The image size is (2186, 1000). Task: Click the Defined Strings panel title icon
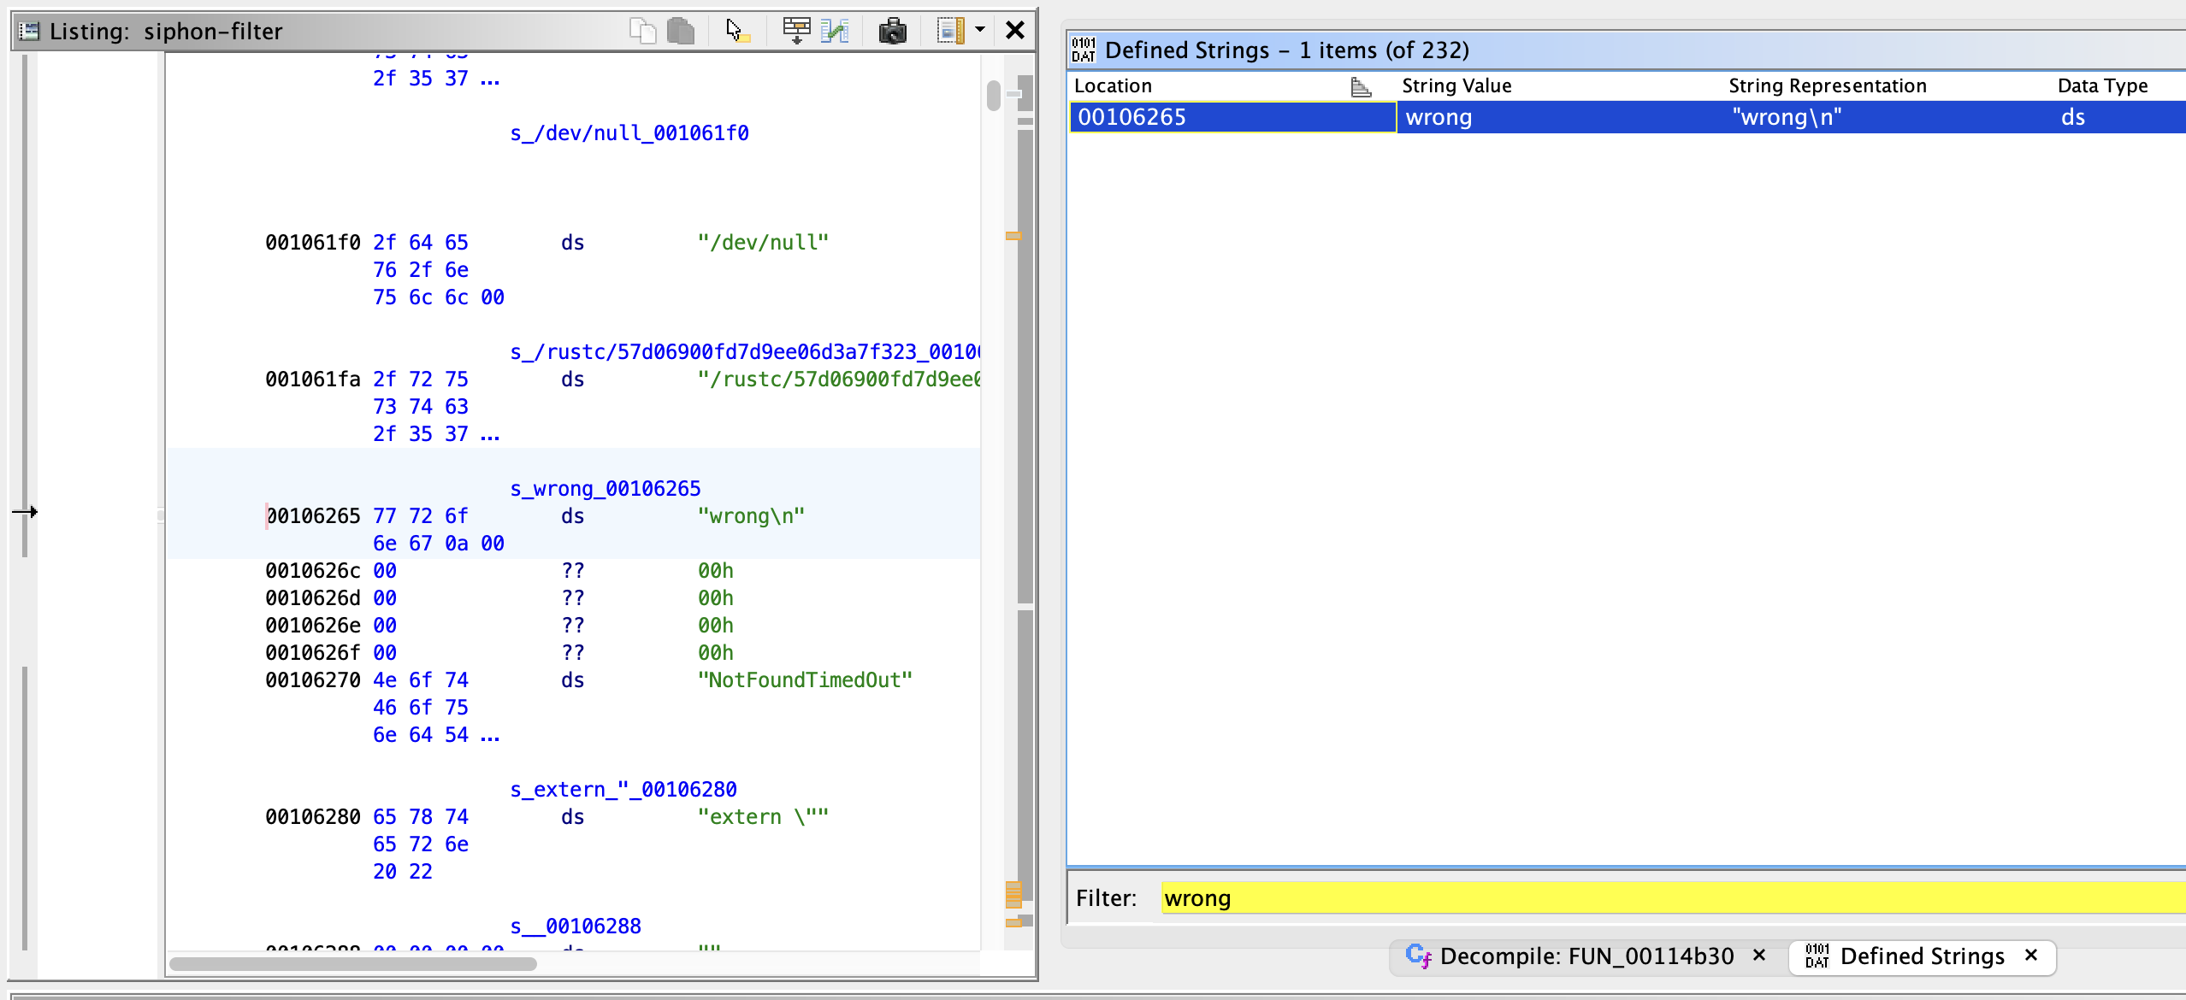(1084, 50)
